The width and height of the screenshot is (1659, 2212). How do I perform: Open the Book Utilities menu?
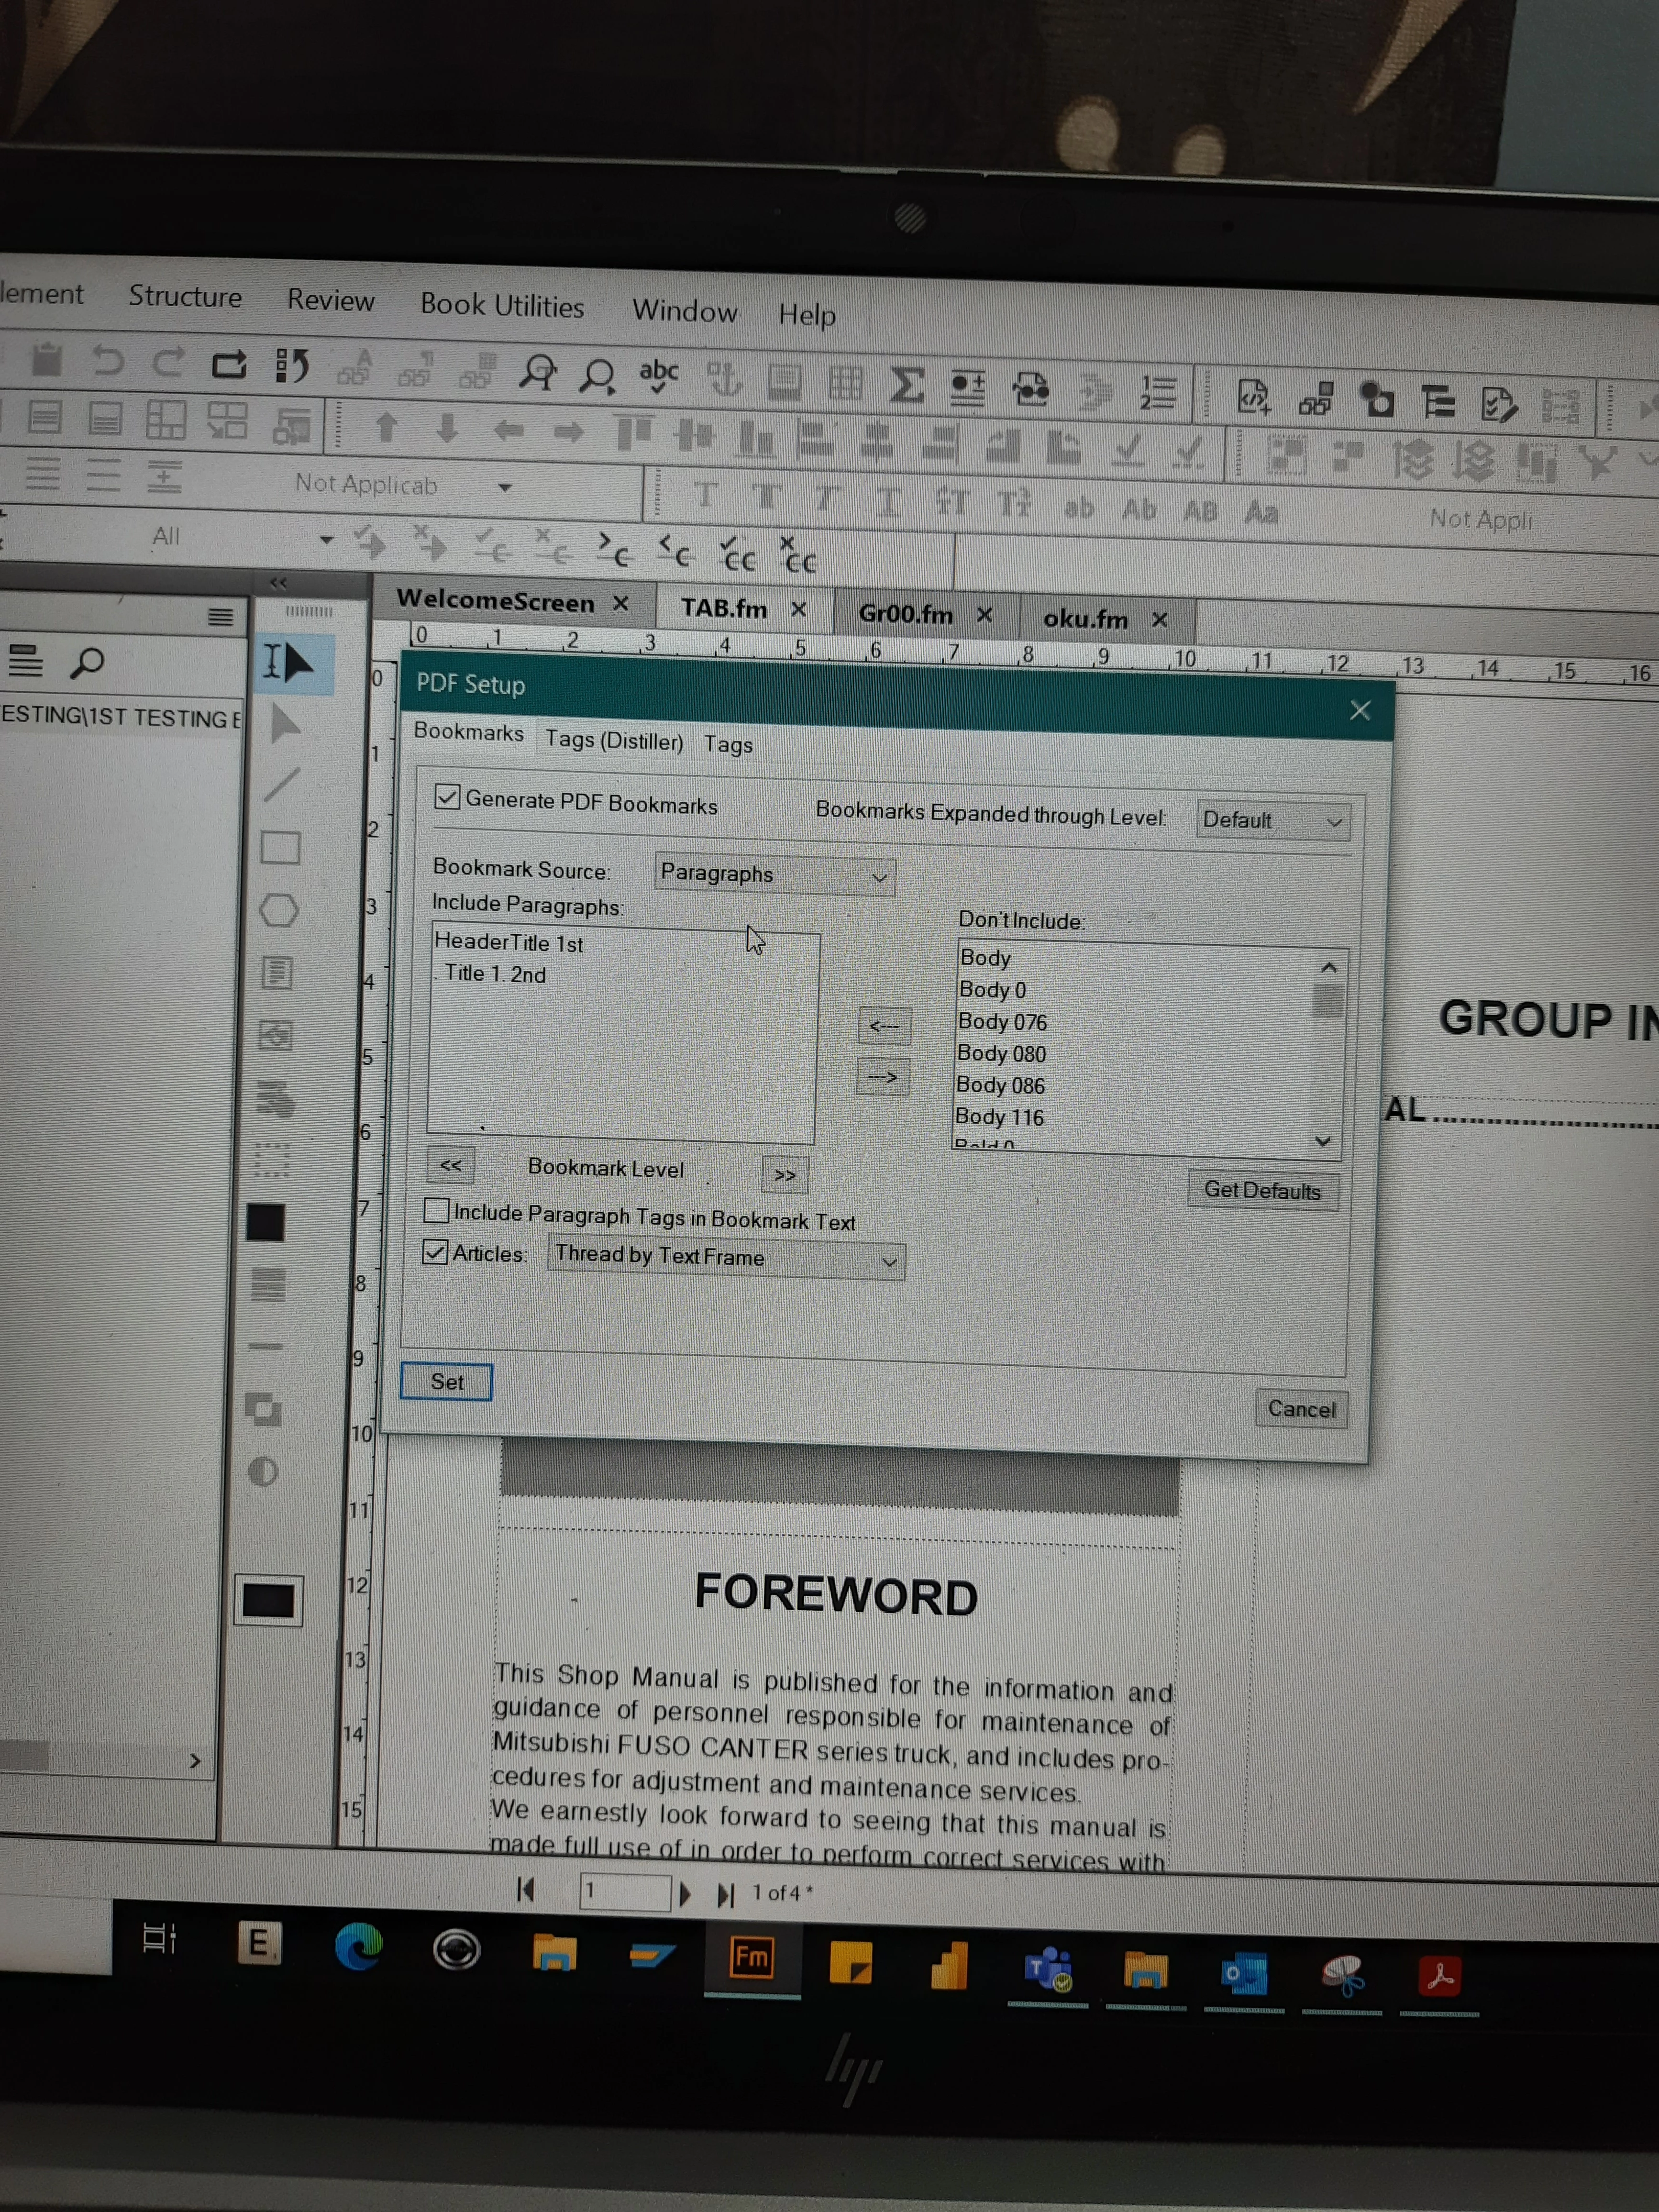click(x=502, y=305)
